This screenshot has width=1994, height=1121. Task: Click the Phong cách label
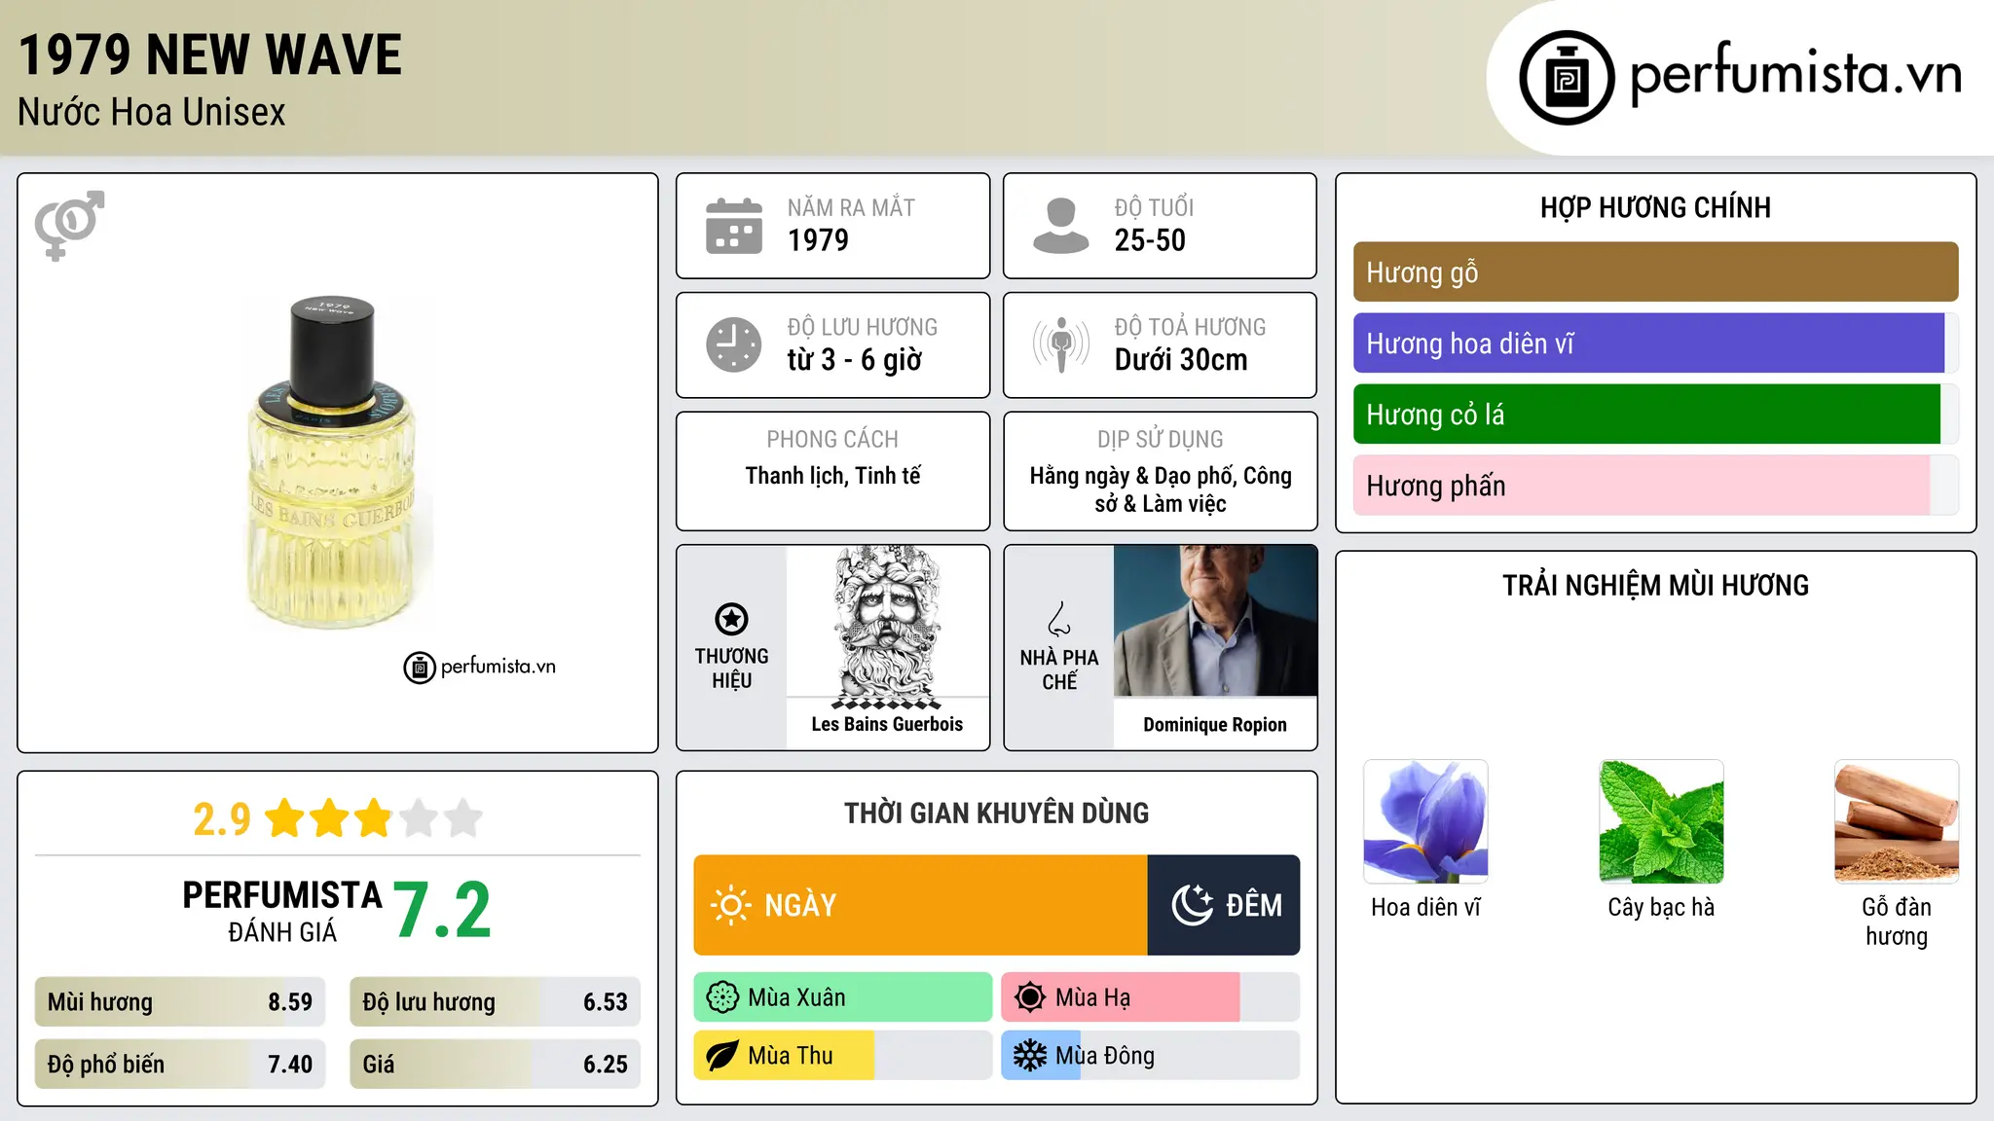click(832, 440)
